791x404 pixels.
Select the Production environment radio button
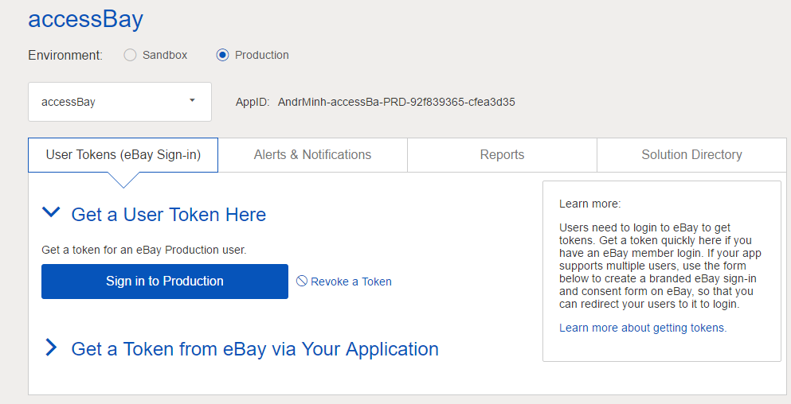(x=222, y=55)
